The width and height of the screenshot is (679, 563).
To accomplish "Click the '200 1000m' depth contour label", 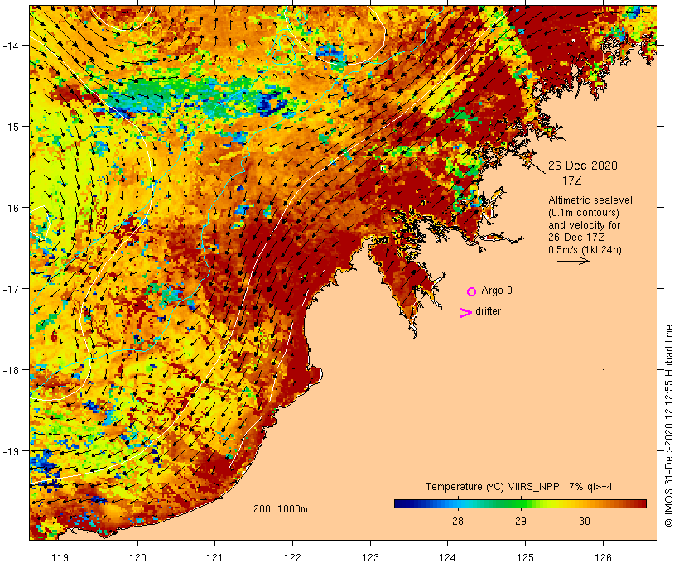I will (281, 509).
